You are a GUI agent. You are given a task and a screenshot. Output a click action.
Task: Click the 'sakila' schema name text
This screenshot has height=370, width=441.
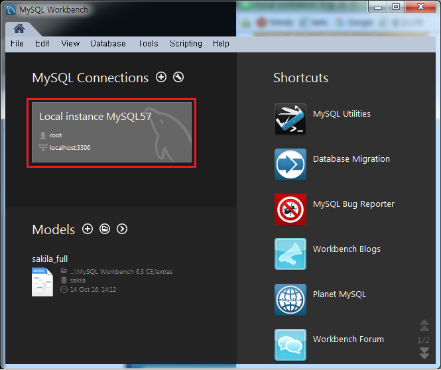pyautogui.click(x=78, y=280)
